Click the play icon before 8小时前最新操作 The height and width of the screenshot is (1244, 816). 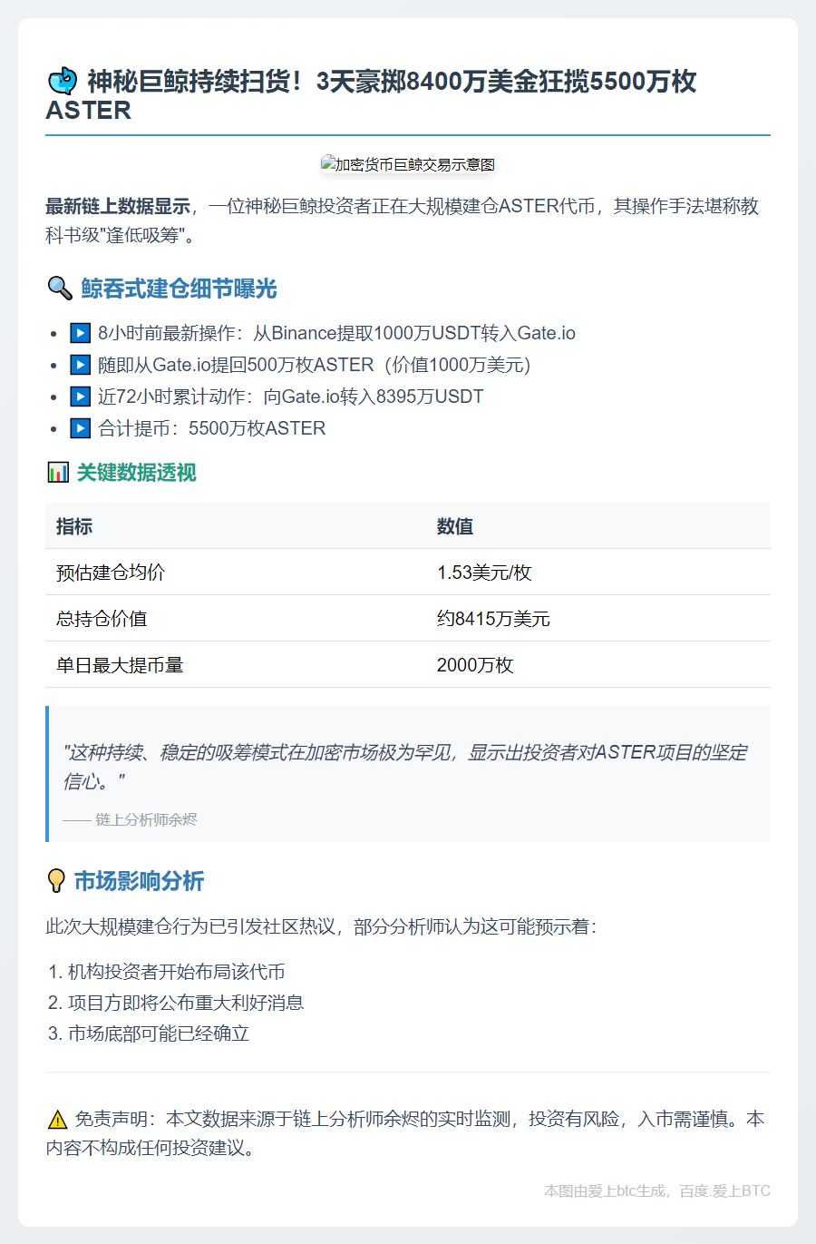tap(81, 333)
